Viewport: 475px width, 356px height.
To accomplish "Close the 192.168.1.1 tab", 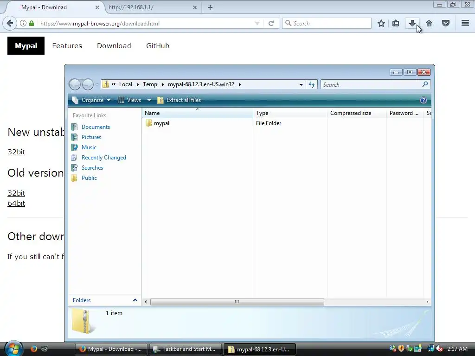I will [x=195, y=7].
